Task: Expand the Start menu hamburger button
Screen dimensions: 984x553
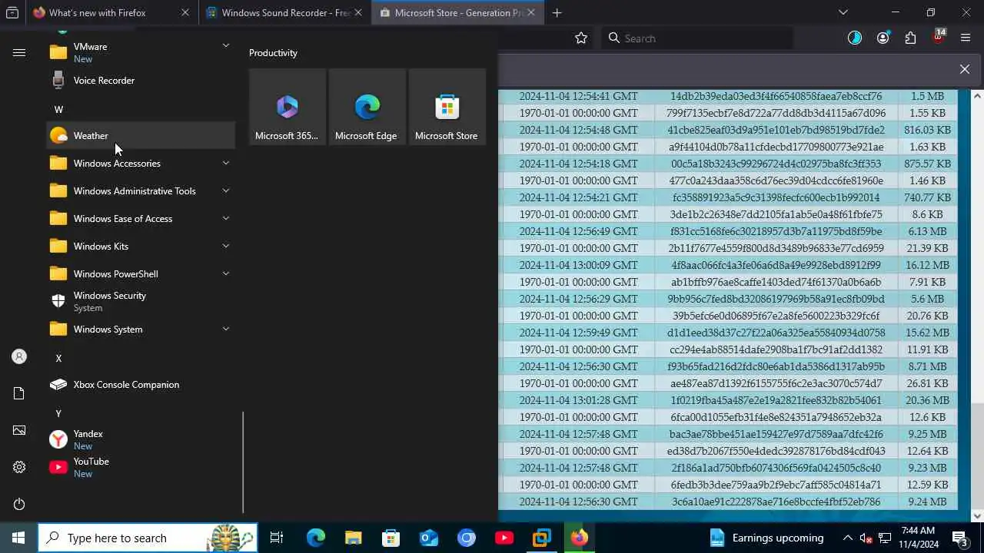Action: tap(19, 53)
